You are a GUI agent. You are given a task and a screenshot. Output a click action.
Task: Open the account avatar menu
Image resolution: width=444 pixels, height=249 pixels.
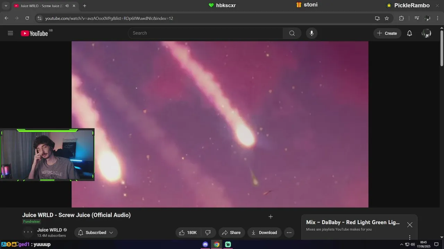click(426, 33)
